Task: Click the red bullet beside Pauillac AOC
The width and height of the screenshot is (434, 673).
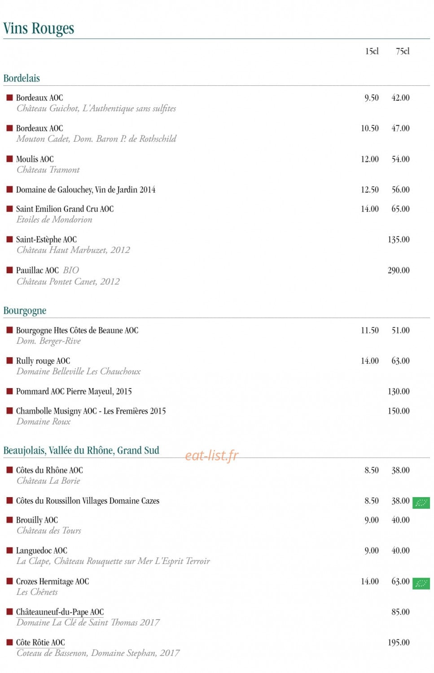Action: click(9, 270)
